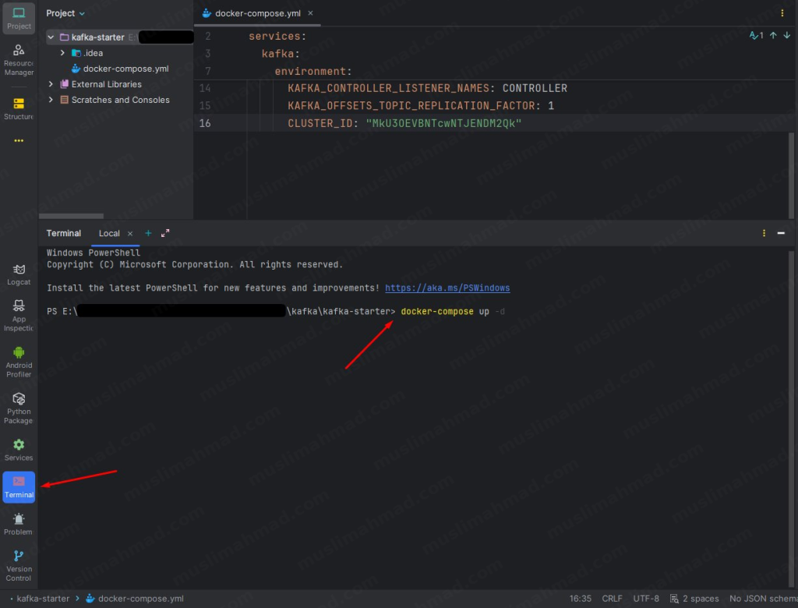Open the App Inspection panel

coord(18,314)
